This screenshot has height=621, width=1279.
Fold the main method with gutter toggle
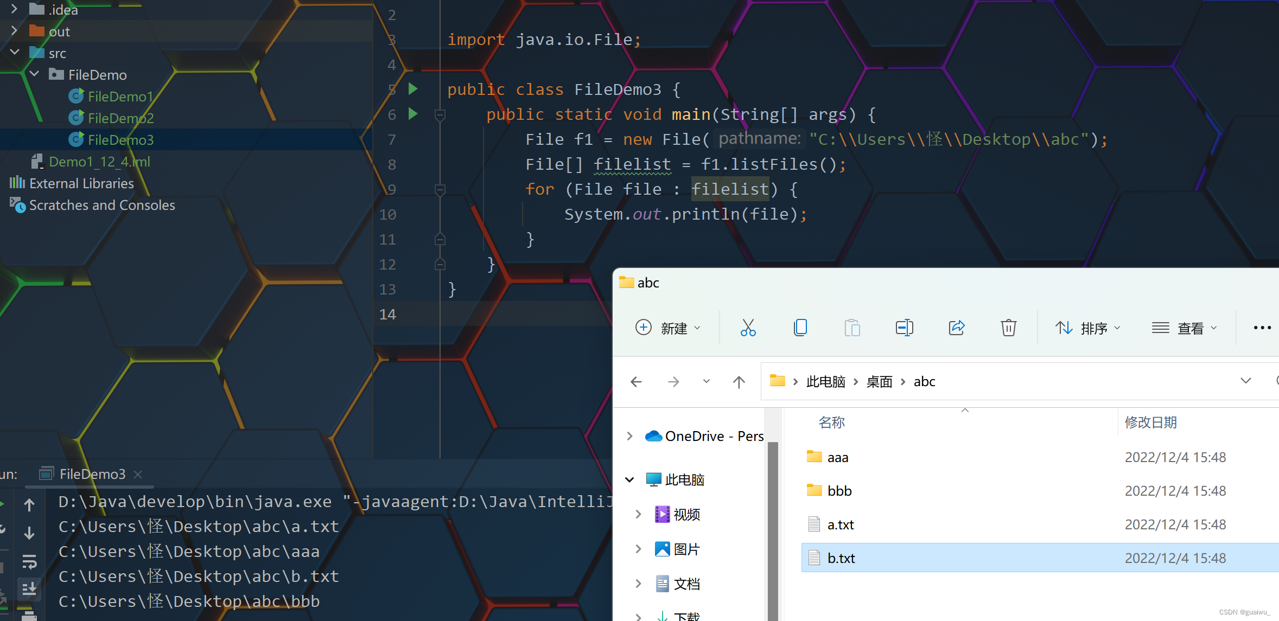440,114
